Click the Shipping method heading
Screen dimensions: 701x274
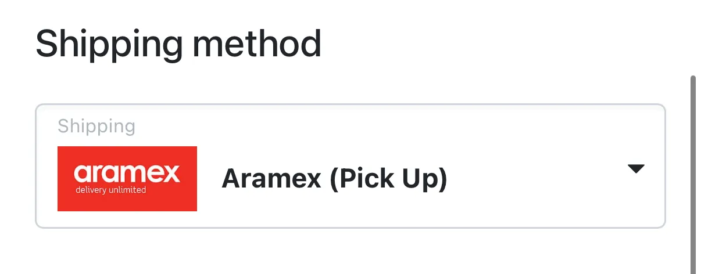(x=178, y=44)
